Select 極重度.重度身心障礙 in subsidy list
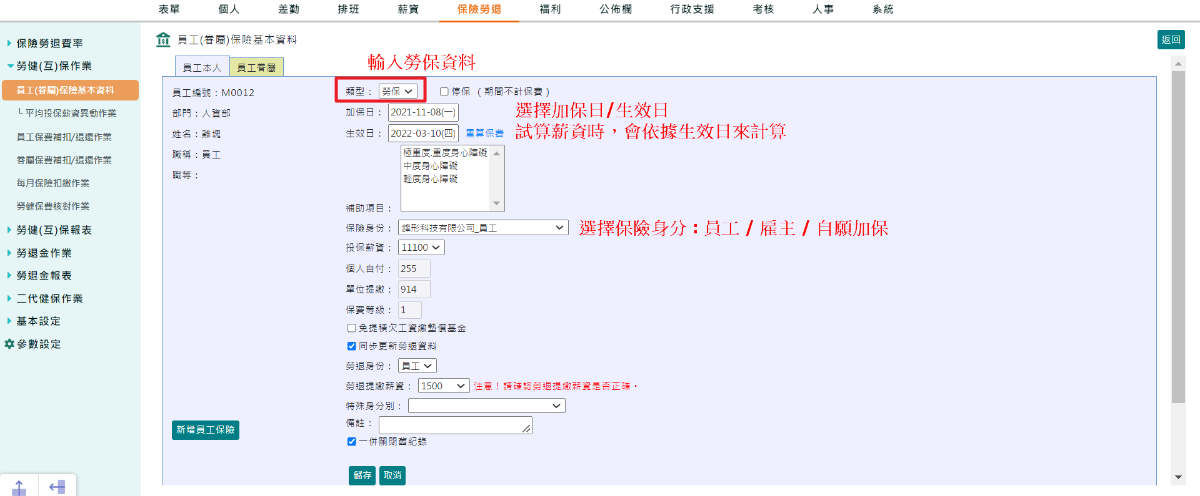 (x=445, y=152)
